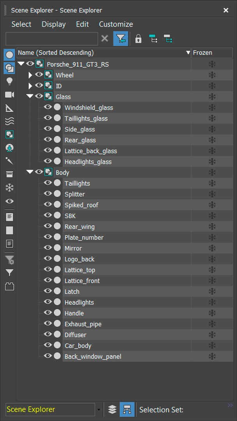The height and width of the screenshot is (421, 237).
Task: Toggle visibility of ID group
Action: click(39, 85)
